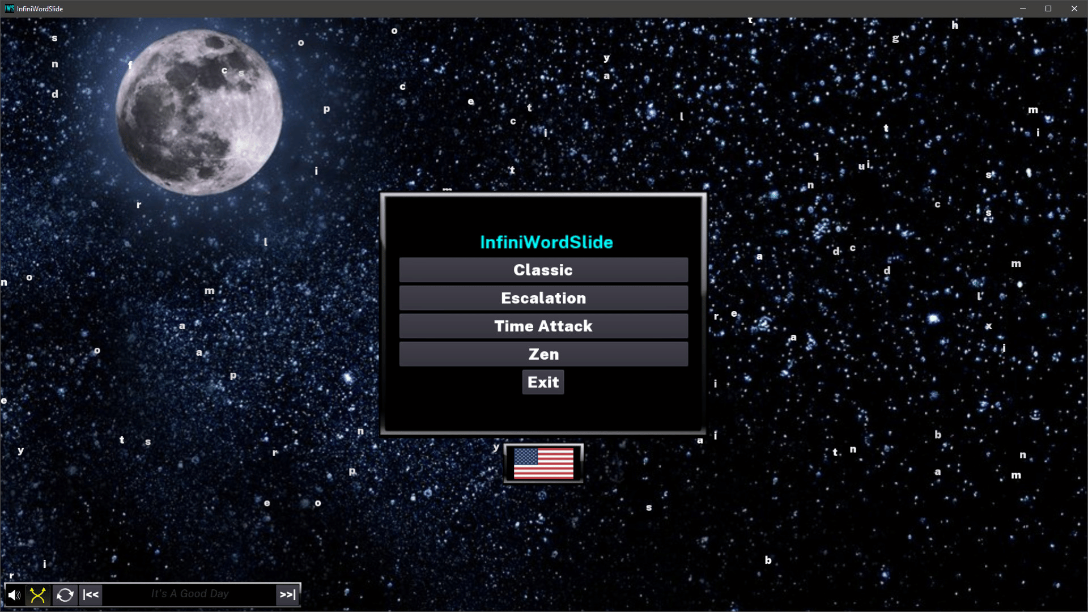
Task: Close the InfiniWordSlide window
Action: point(1074,8)
